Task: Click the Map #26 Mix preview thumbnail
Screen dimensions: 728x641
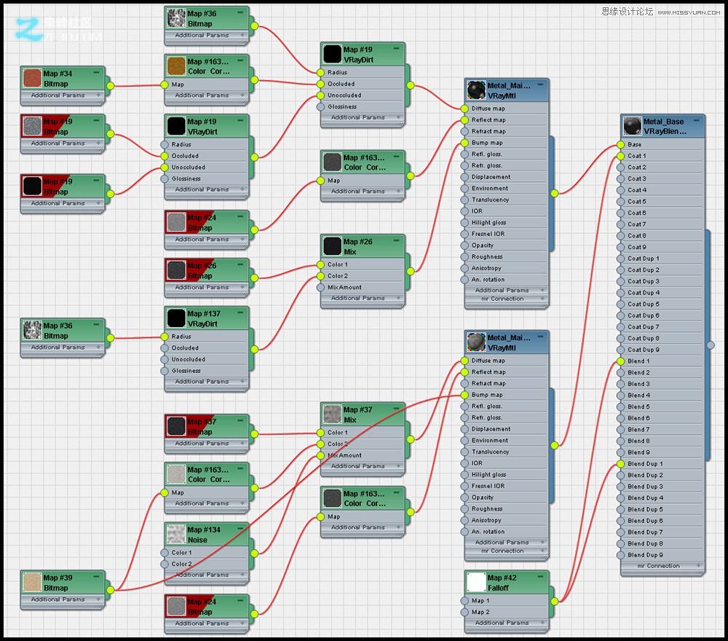Action: [x=333, y=247]
